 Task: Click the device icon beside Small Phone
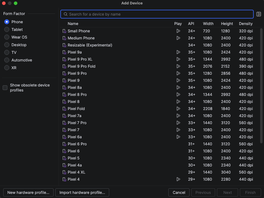tap(64, 31)
